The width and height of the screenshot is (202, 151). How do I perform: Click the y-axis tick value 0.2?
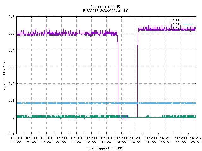click(11, 84)
